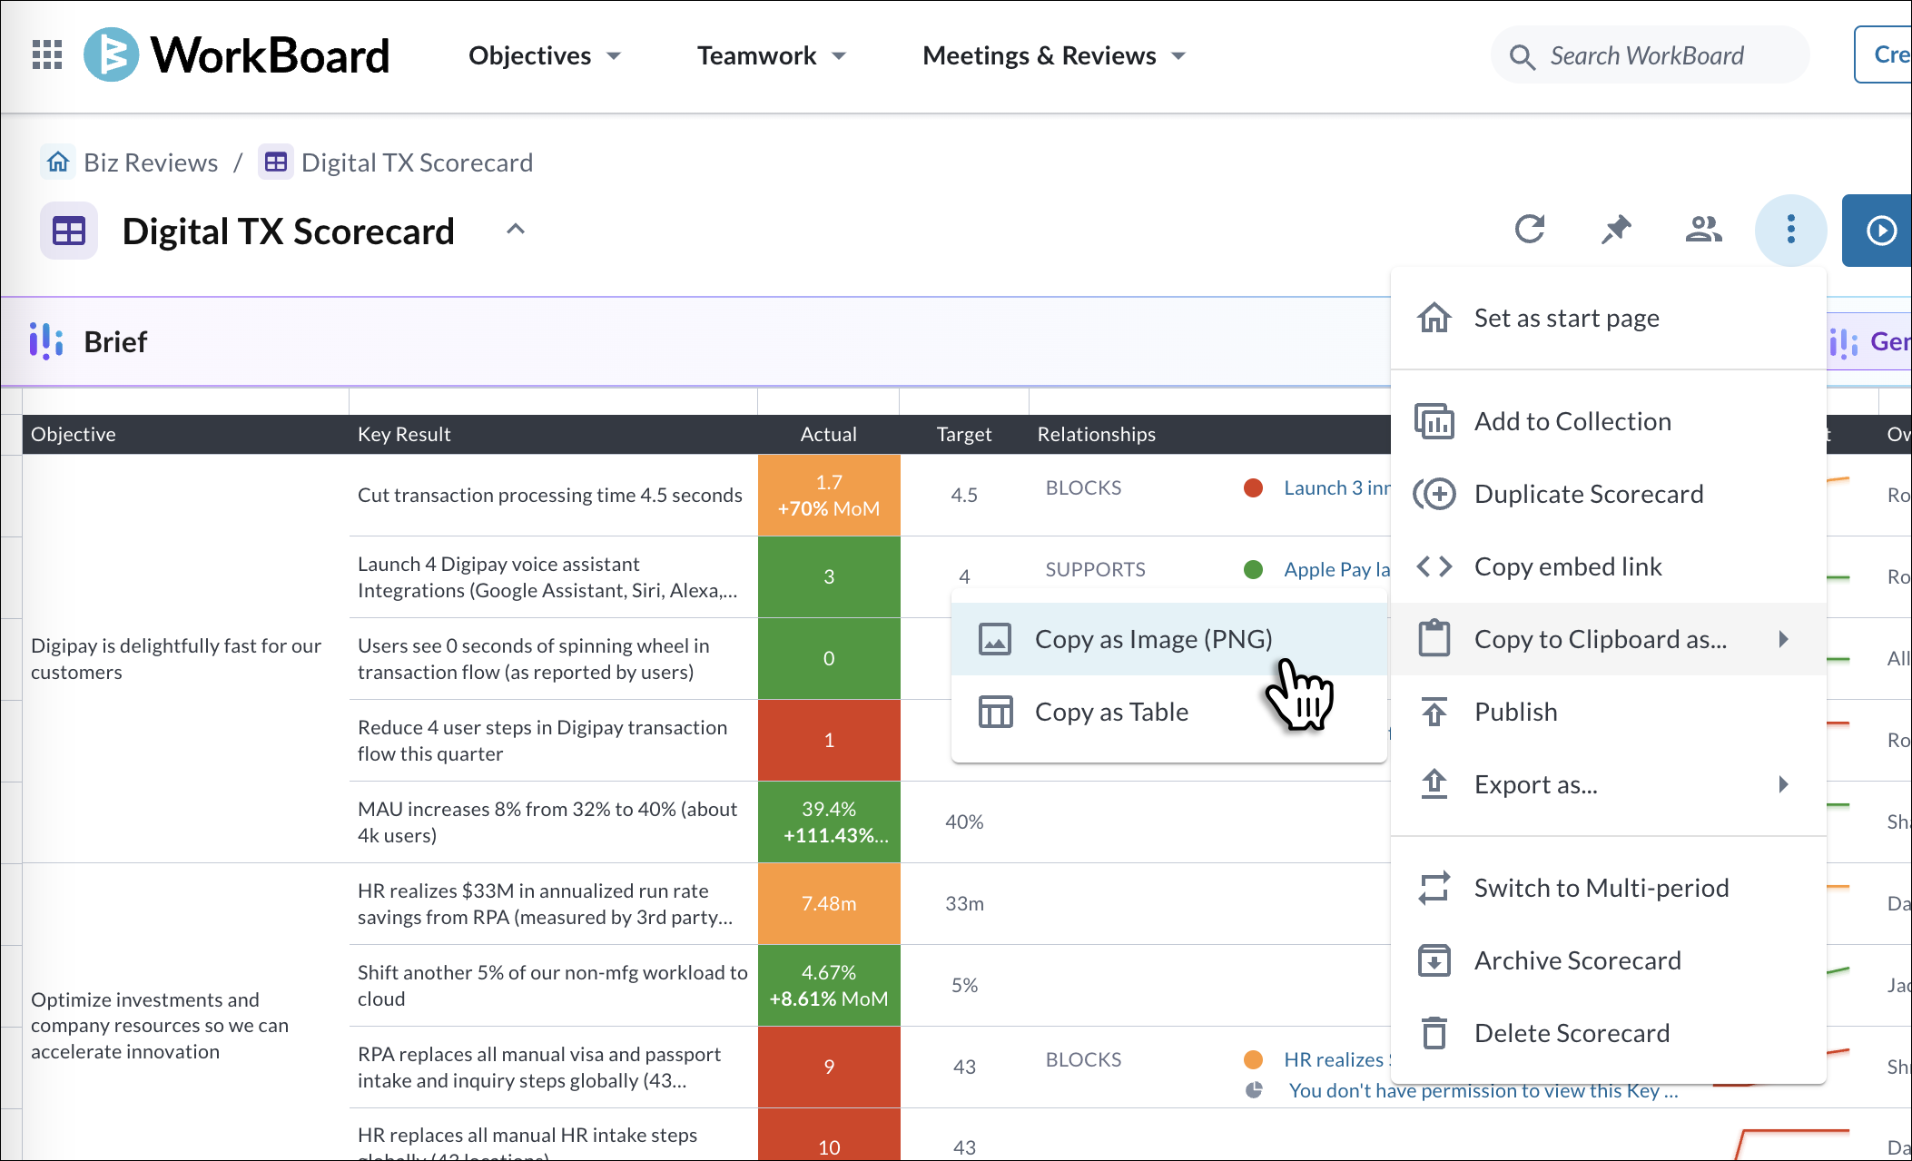The width and height of the screenshot is (1912, 1161).
Task: Click 'Optimize investments and company resources' objective
Action: (160, 1025)
